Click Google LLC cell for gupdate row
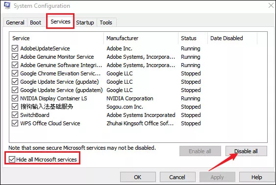The width and height of the screenshot is (276, 185). tap(120, 82)
